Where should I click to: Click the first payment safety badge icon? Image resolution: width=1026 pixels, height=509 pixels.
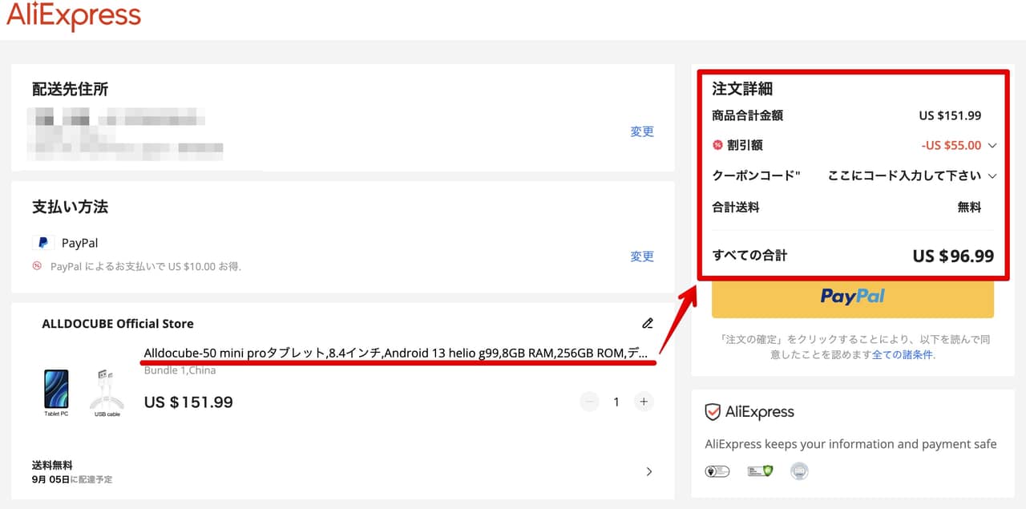717,471
